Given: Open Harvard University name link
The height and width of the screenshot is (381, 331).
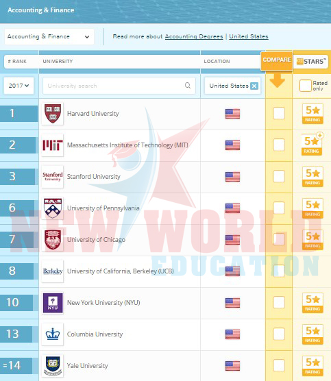Looking at the screenshot, I should click(x=93, y=114).
